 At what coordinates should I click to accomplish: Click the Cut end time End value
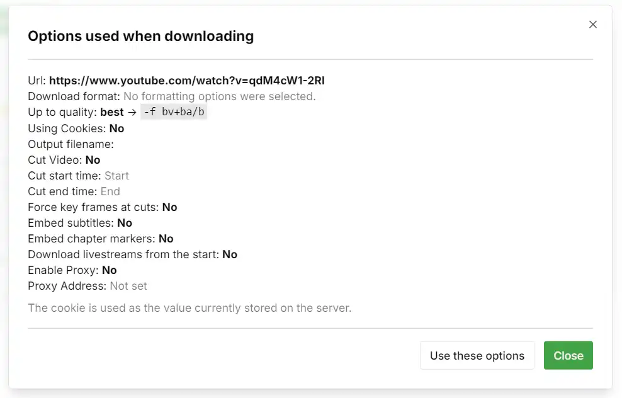click(x=110, y=191)
